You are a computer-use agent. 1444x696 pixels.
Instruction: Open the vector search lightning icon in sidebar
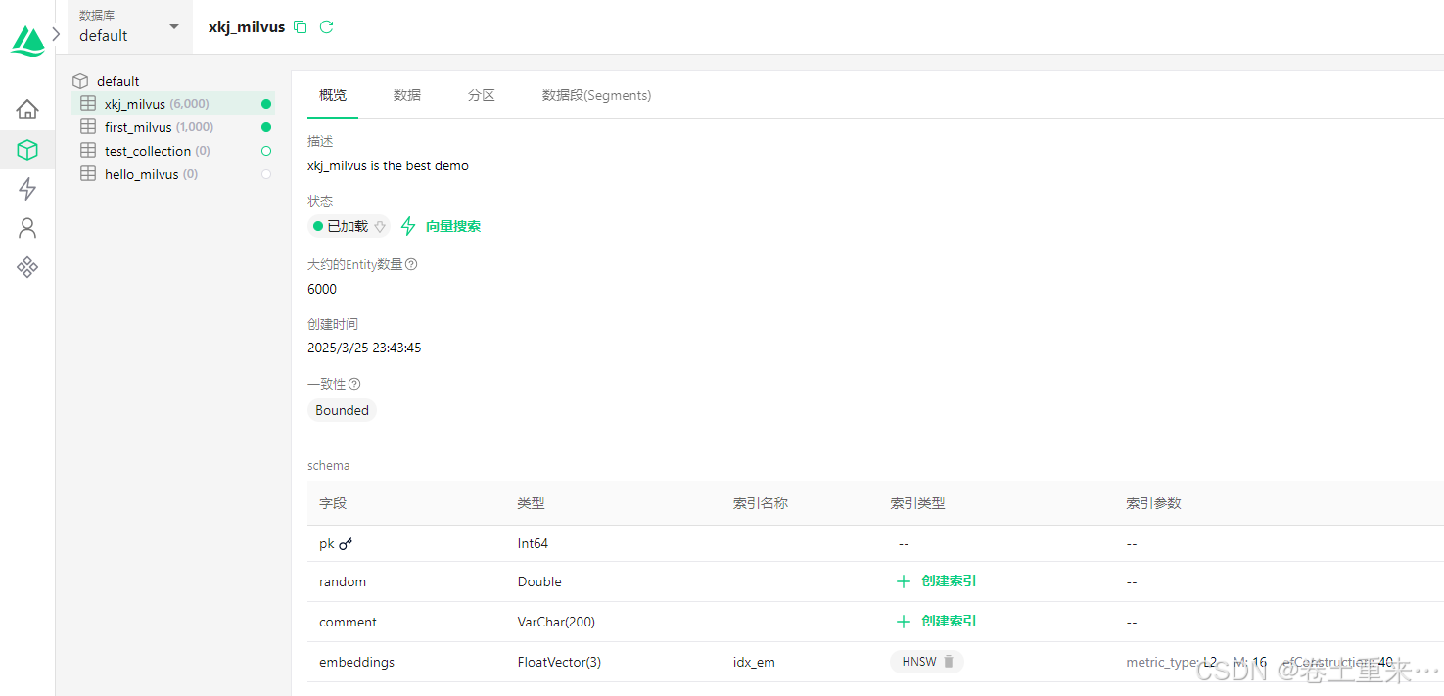[27, 189]
